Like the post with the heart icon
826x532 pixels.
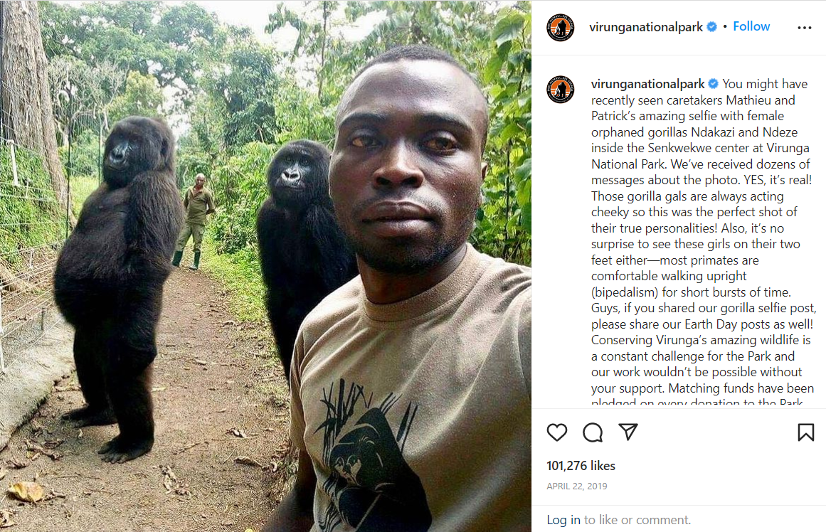tap(557, 432)
